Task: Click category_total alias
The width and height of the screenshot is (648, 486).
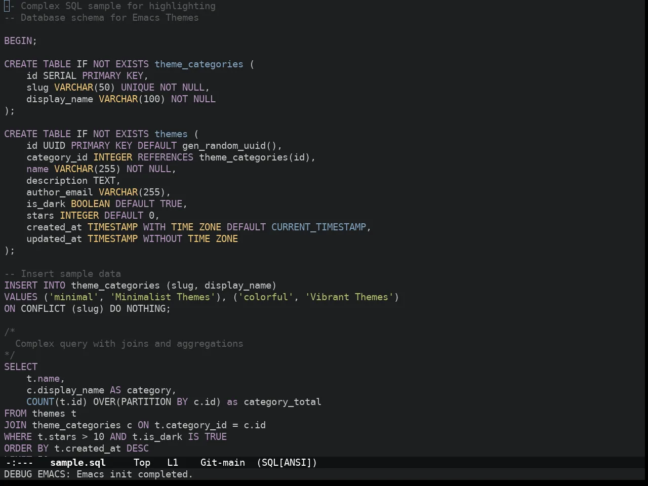Action: click(x=282, y=401)
